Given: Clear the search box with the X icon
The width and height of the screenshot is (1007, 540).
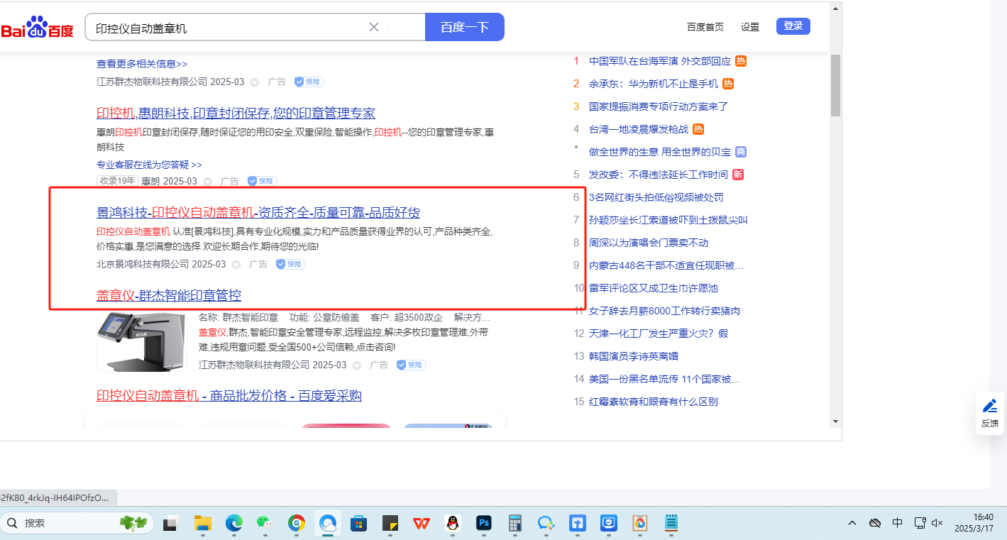Looking at the screenshot, I should coord(374,27).
